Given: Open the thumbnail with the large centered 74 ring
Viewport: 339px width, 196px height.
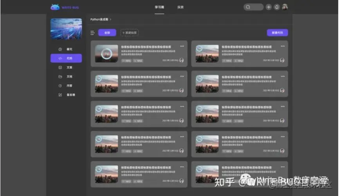Looking at the screenshot, I should (x=106, y=53).
